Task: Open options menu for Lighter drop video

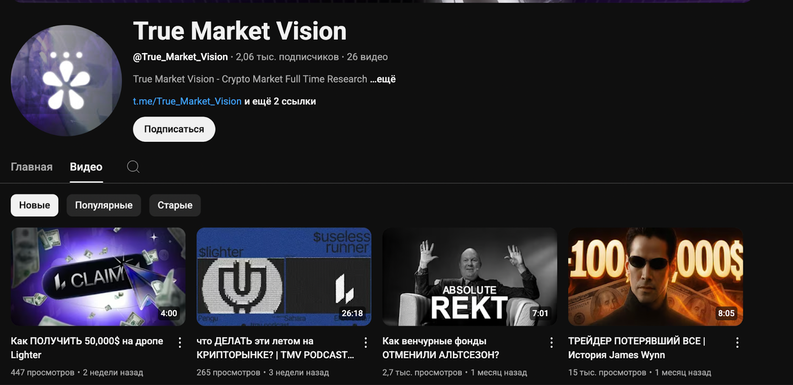Action: click(x=180, y=342)
